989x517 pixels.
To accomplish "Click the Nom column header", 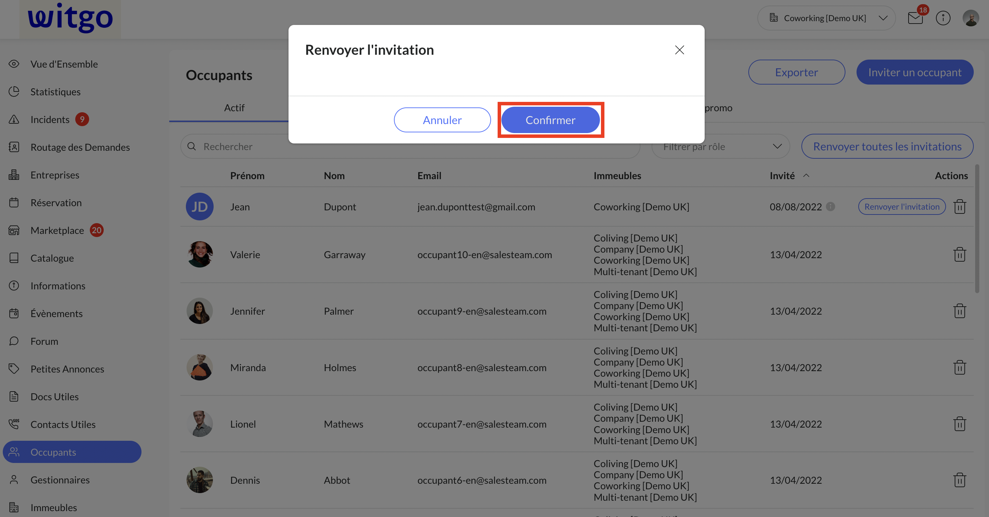I will point(334,175).
